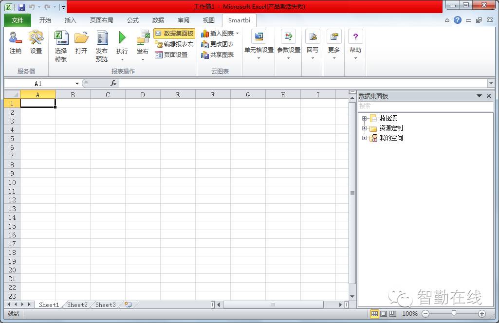Customize the Quick Access Toolbar dropdown
Viewport: 499px width, 323px height.
(x=63, y=7)
